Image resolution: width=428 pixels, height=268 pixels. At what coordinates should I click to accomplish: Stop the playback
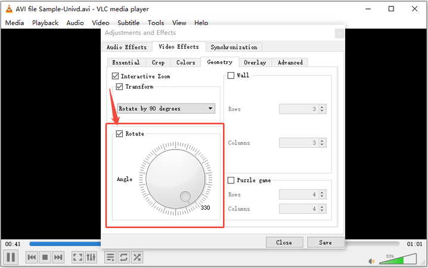click(x=45, y=257)
